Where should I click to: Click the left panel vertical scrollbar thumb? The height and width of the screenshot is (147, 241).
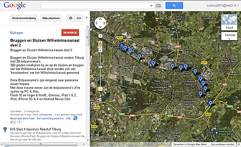click(88, 37)
